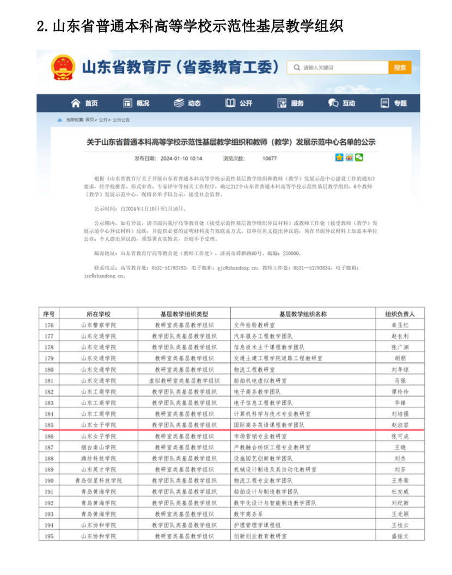This screenshot has width=452, height=575.
Task: Click the stacked layers icon for 动态
Action: (x=179, y=103)
